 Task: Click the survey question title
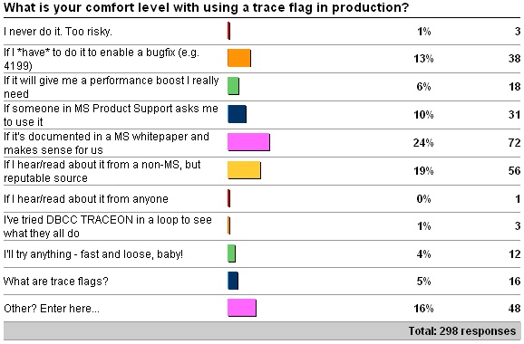206,7
